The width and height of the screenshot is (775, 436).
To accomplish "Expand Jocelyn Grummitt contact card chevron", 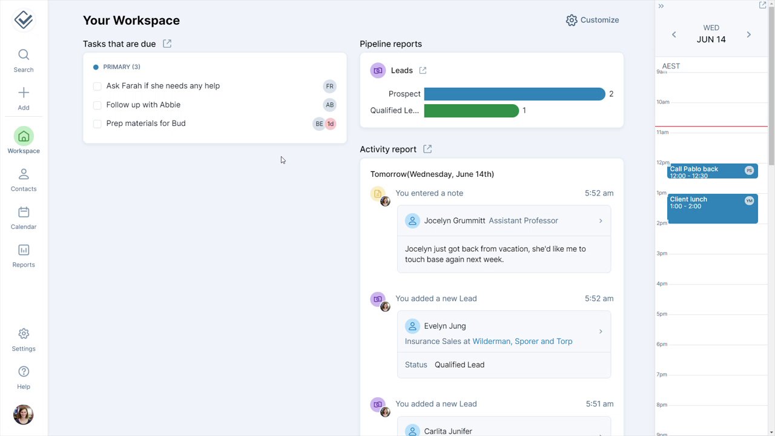I will click(601, 221).
